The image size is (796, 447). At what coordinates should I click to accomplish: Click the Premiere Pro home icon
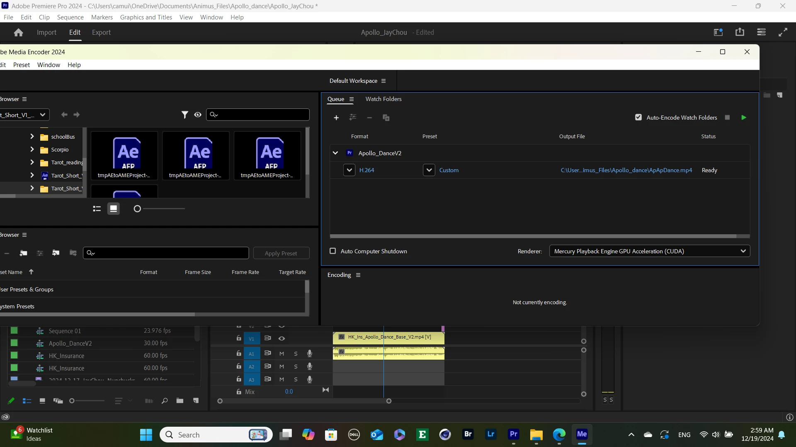pyautogui.click(x=18, y=32)
